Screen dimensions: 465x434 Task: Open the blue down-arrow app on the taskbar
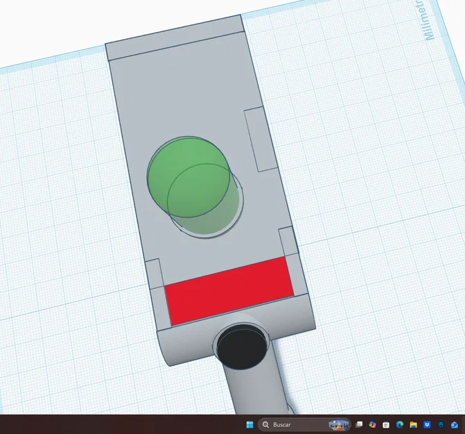pos(427,424)
